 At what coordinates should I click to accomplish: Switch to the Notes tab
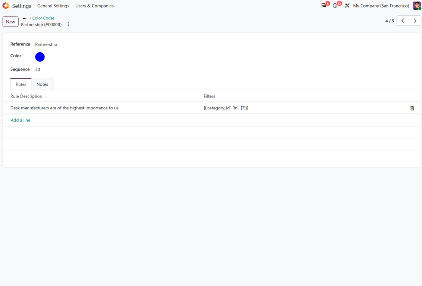pyautogui.click(x=42, y=84)
